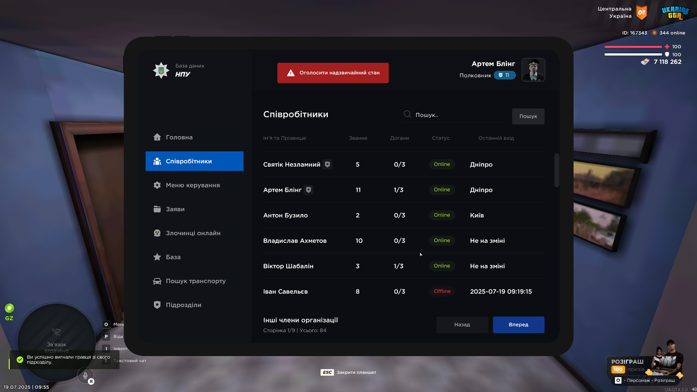This screenshot has width=697, height=392.
Task: Go to Злочинці онлайн
Action: (x=194, y=233)
